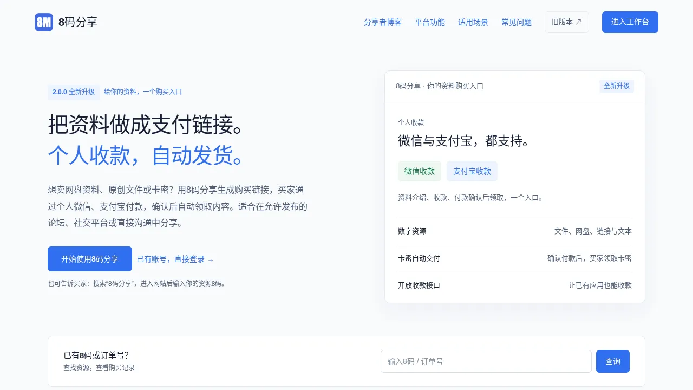Click the 8M logo icon

44,22
